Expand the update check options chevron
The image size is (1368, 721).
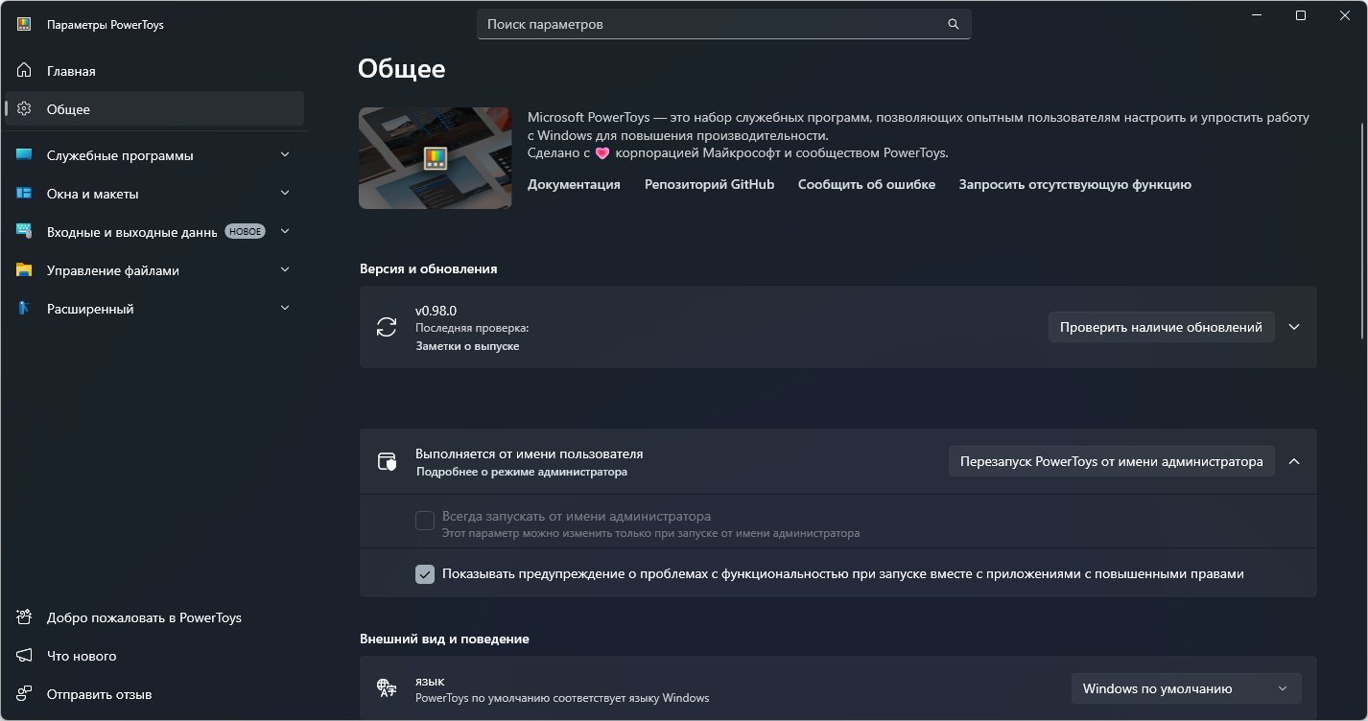point(1294,327)
